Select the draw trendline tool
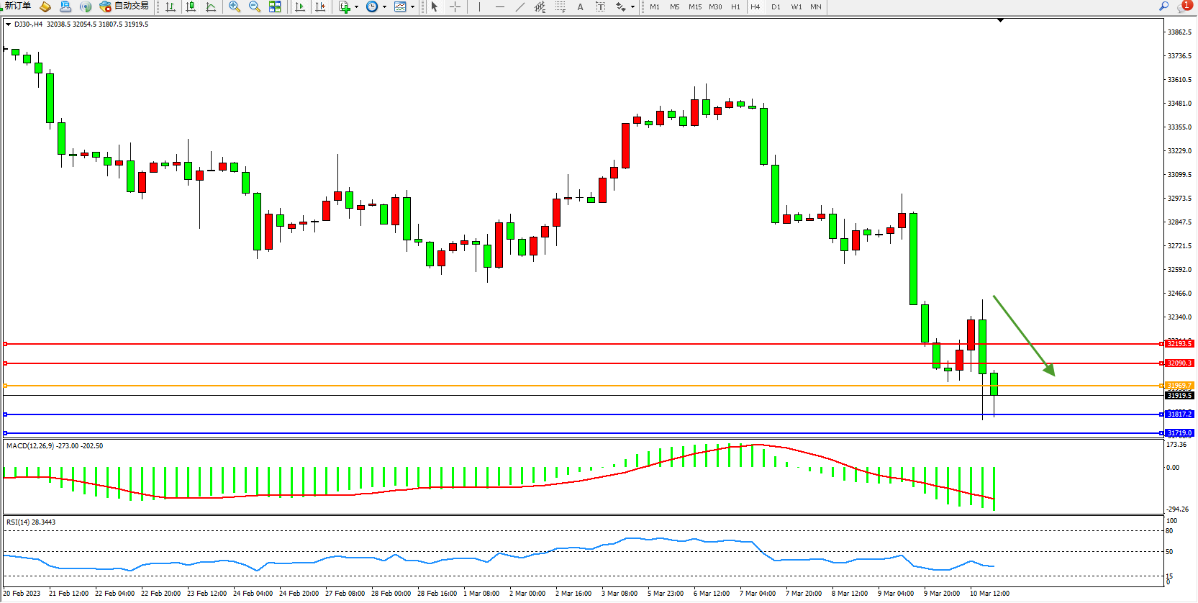 tap(520, 7)
